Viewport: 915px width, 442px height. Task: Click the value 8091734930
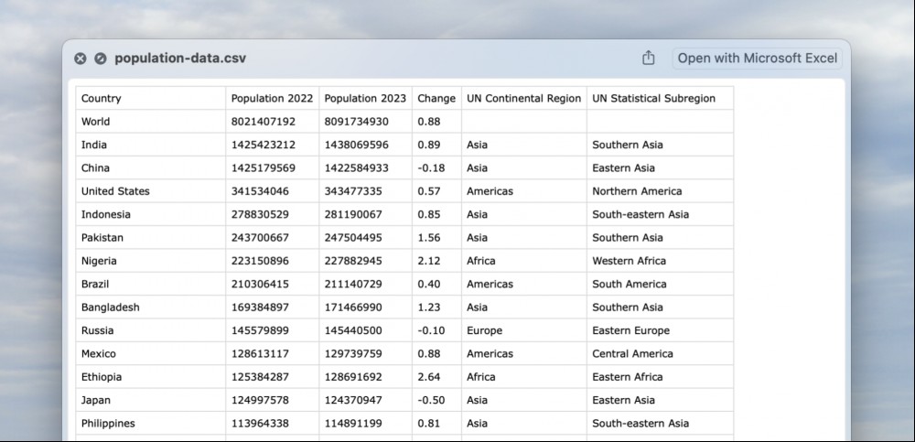(x=357, y=122)
